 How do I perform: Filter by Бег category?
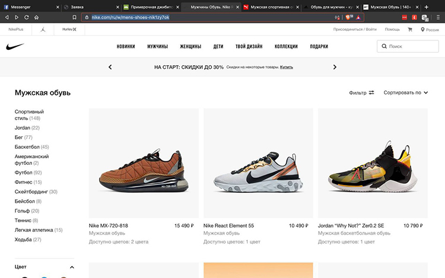23,138
